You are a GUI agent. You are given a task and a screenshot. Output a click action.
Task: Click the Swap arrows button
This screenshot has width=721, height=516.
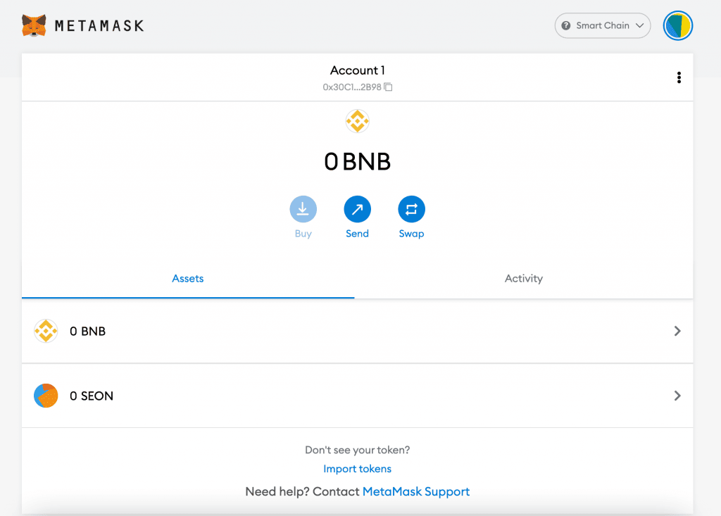click(411, 209)
